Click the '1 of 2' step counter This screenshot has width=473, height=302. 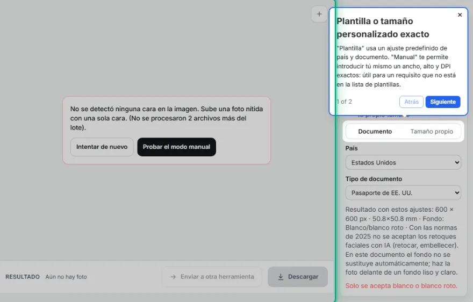[344, 102]
